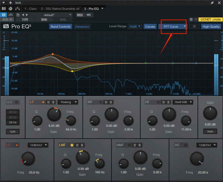Toggle the Dynamics panel button

(x=82, y=27)
